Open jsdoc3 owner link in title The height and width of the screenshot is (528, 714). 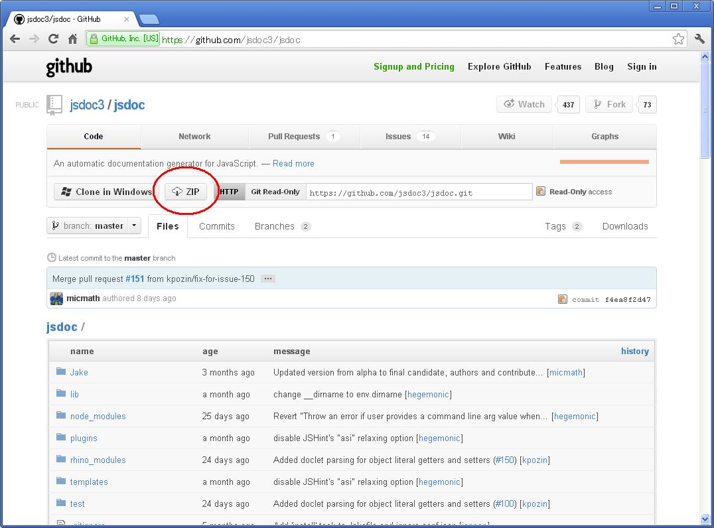(87, 105)
